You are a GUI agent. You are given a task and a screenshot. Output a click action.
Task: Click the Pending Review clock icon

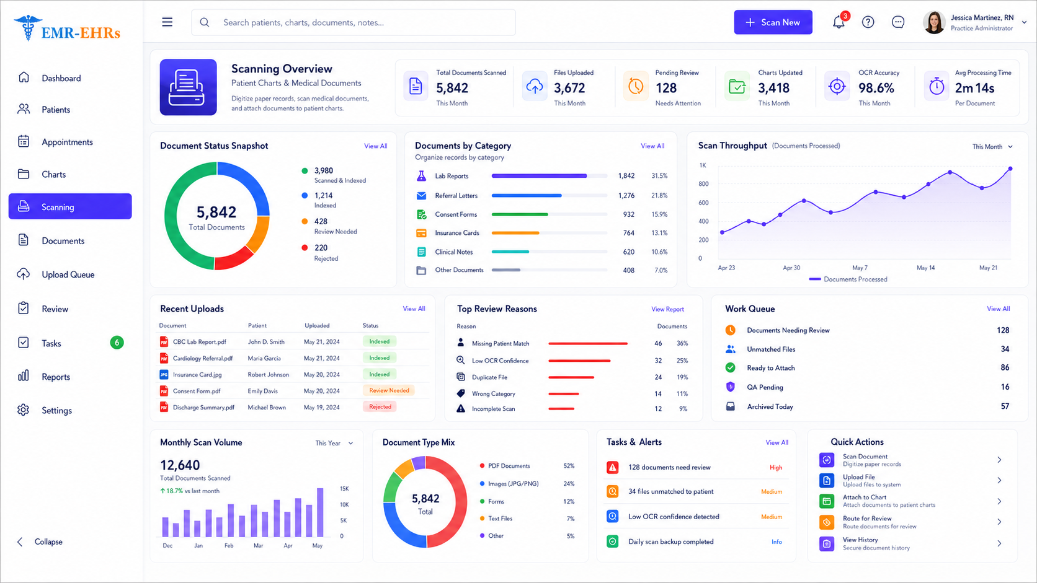coord(636,87)
